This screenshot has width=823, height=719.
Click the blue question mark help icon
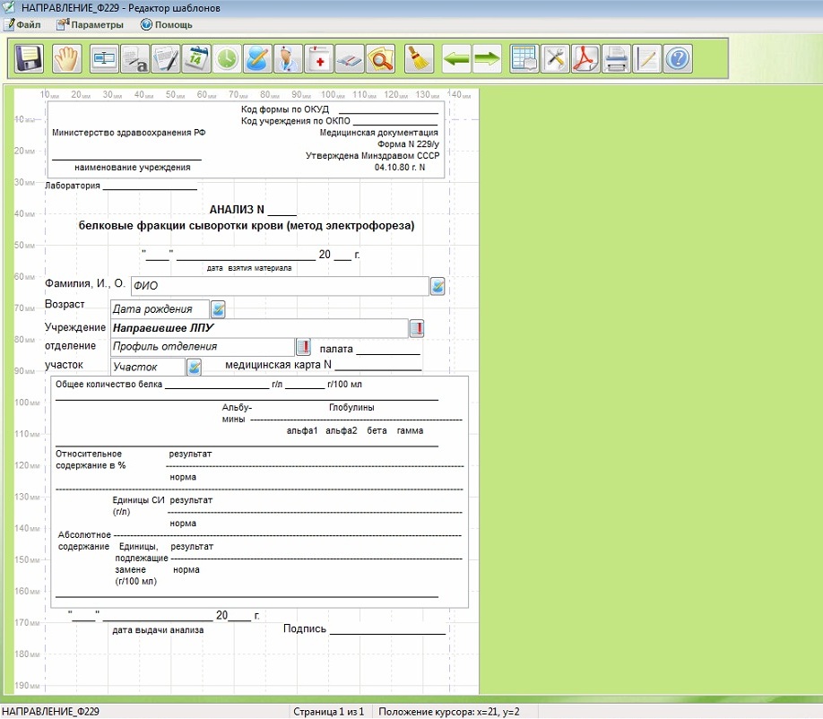[x=678, y=59]
